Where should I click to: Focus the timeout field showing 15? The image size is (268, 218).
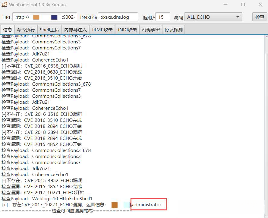coord(162,17)
